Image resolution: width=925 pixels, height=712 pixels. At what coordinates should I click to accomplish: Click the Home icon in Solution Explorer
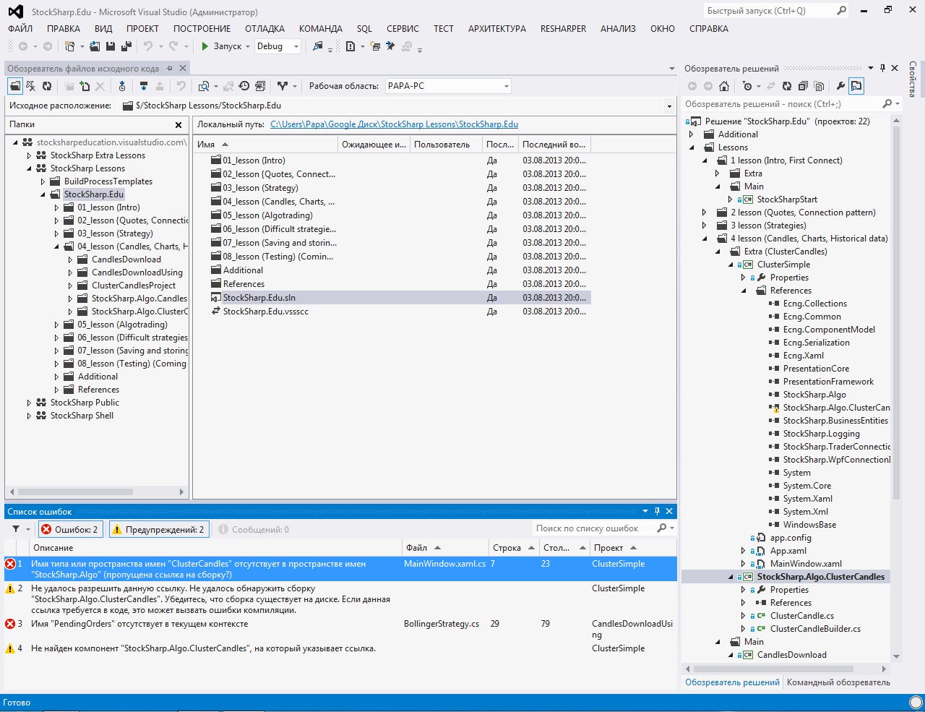pyautogui.click(x=723, y=86)
